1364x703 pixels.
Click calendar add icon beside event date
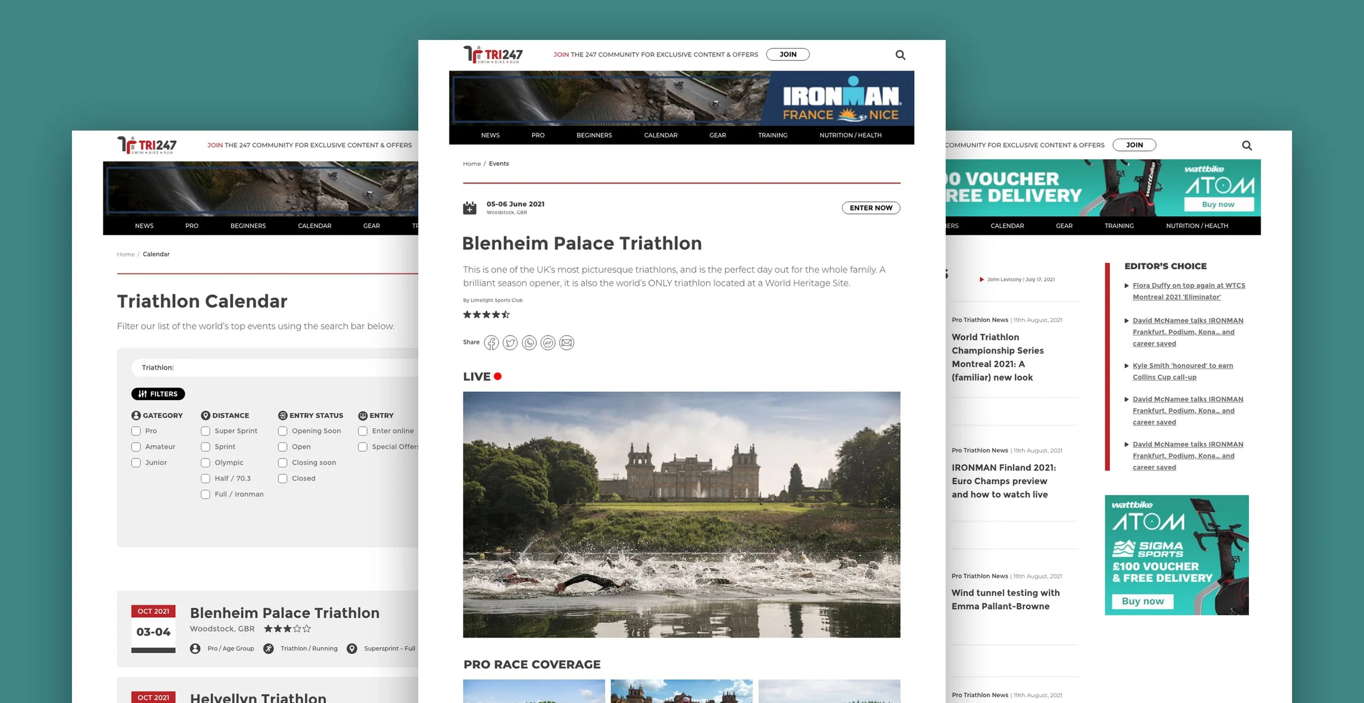(470, 208)
